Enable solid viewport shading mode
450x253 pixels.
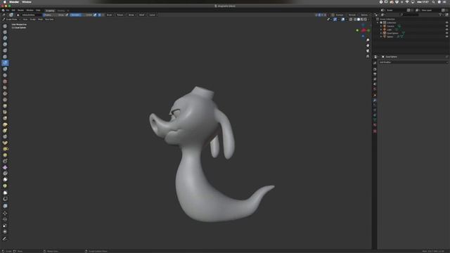(x=359, y=20)
